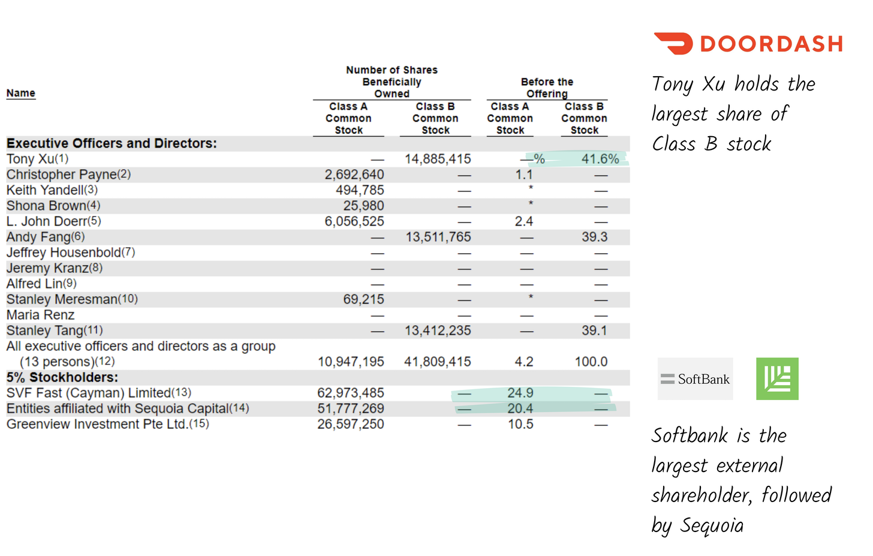
Task: Click the 51,777,269 share count
Action: point(351,408)
